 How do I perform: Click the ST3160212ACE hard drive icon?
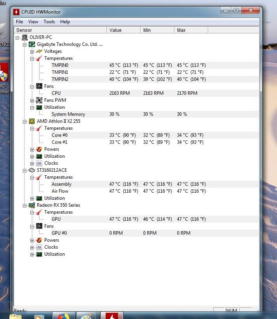pyautogui.click(x=32, y=170)
